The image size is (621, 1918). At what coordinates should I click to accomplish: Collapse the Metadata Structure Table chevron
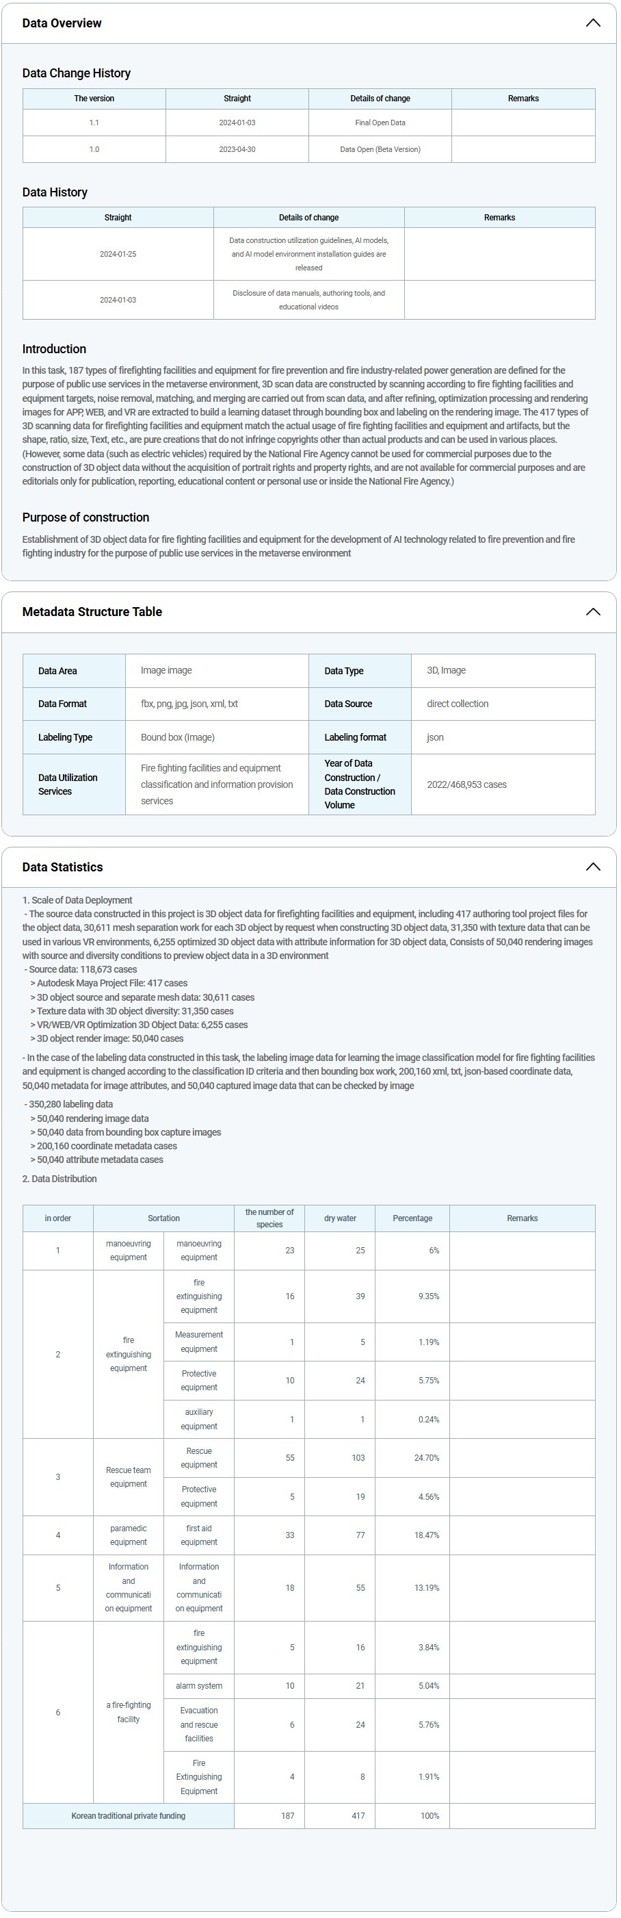point(593,612)
